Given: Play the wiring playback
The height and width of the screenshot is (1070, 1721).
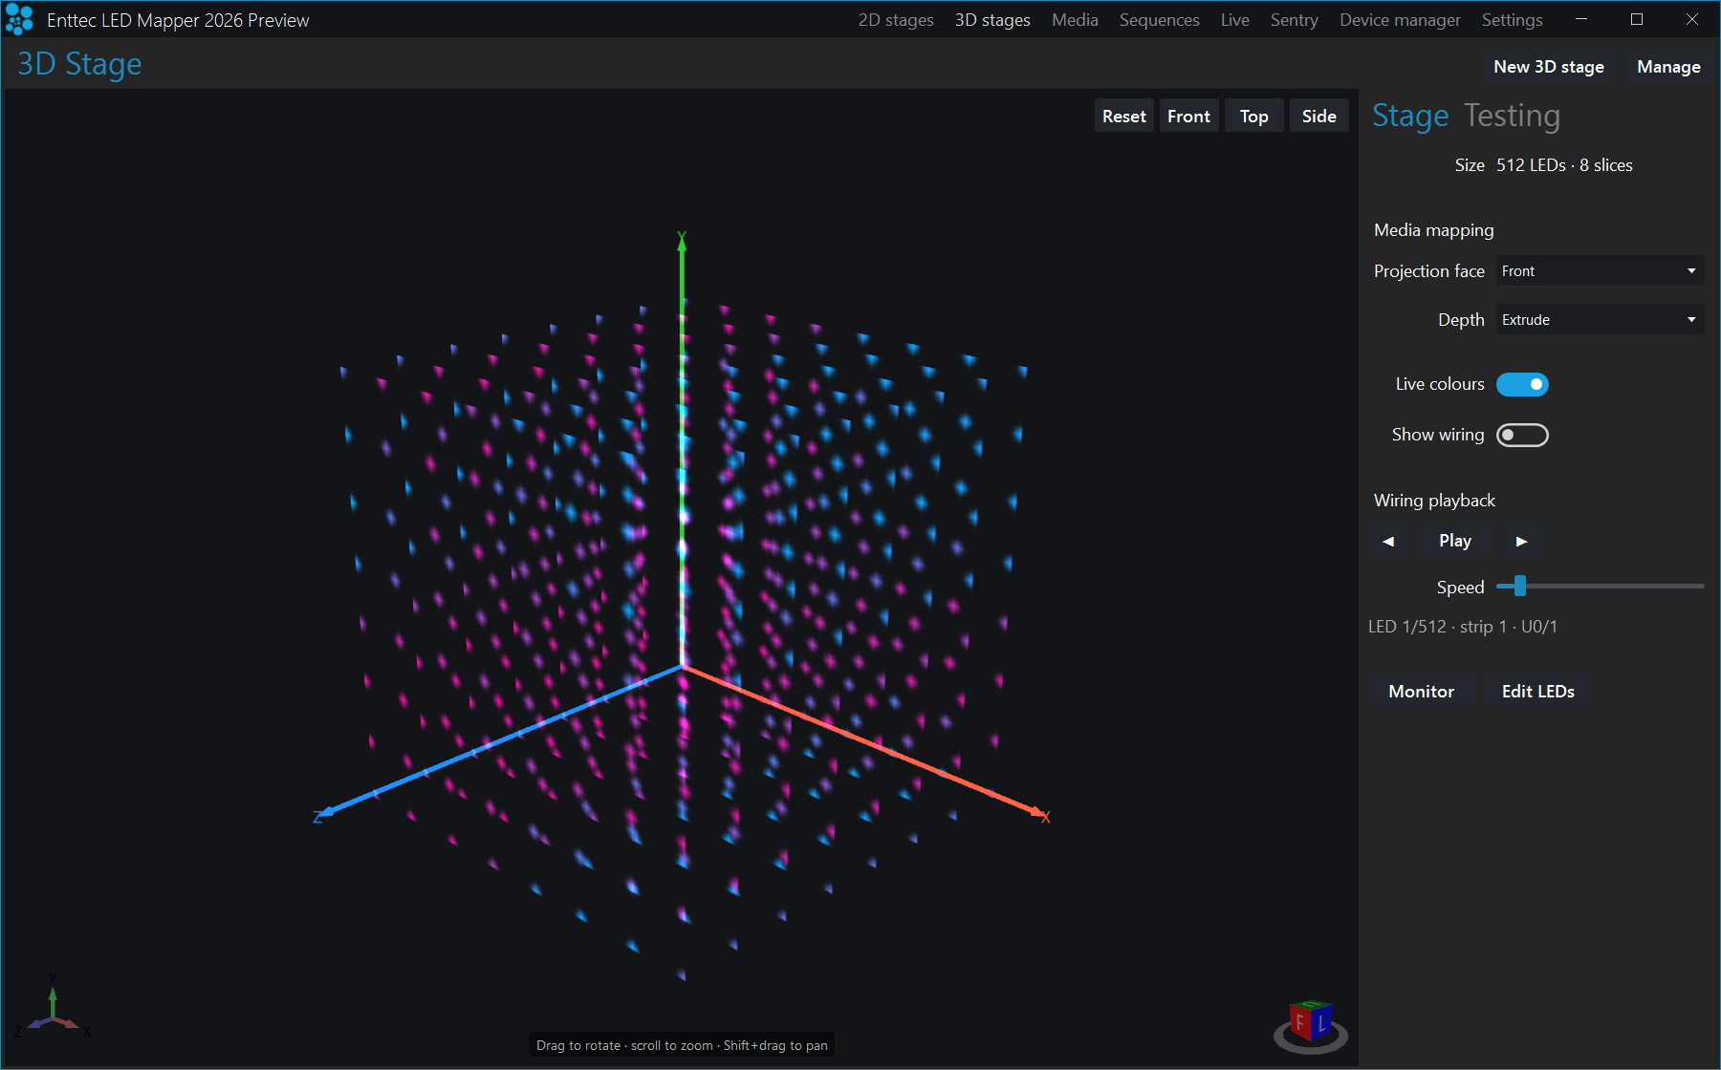Looking at the screenshot, I should pyautogui.click(x=1455, y=541).
